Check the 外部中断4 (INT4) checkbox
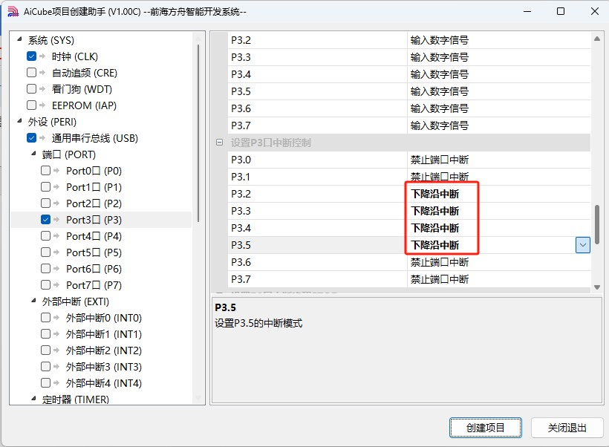This screenshot has height=447, width=609. 45,382
